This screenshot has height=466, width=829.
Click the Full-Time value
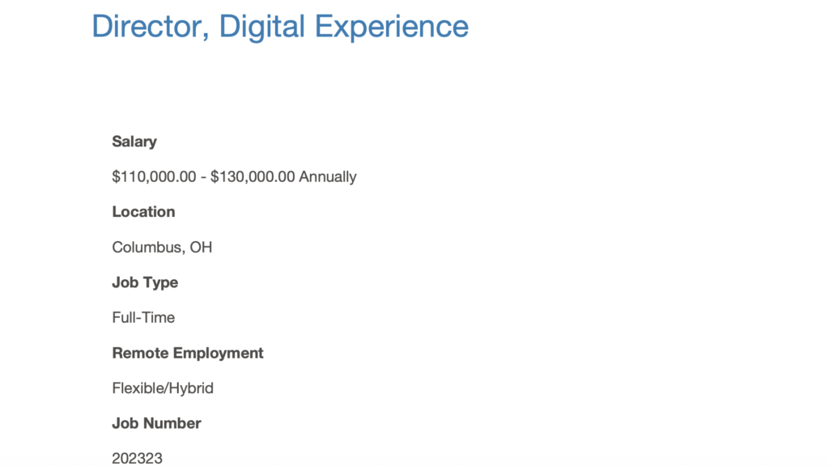143,317
